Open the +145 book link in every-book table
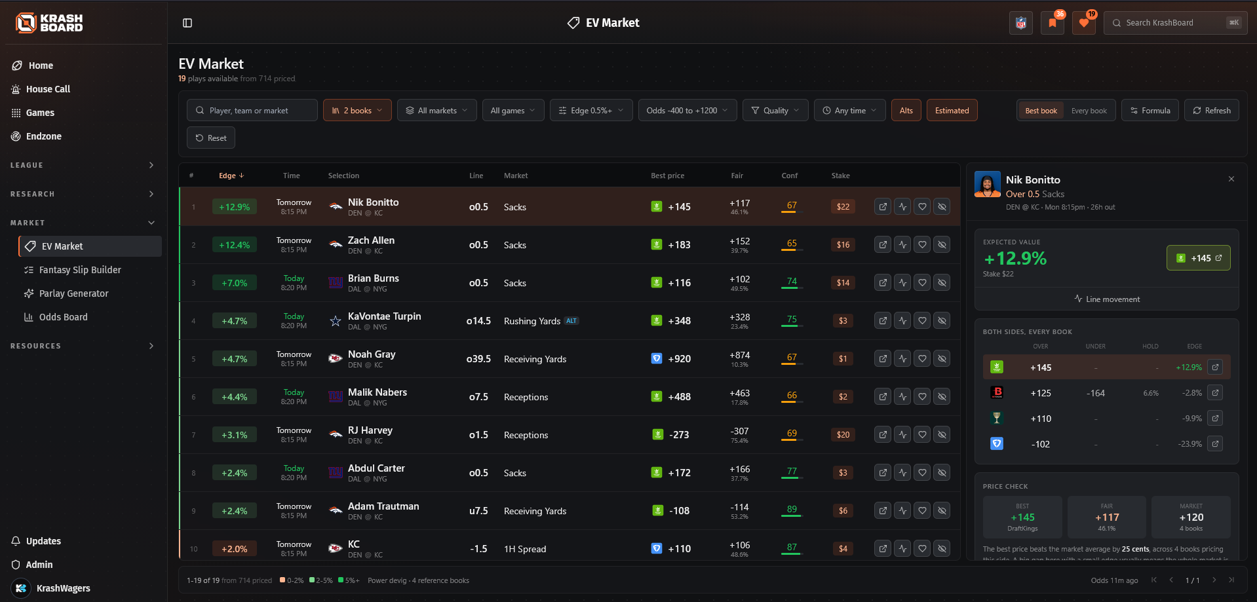 pyautogui.click(x=1215, y=367)
